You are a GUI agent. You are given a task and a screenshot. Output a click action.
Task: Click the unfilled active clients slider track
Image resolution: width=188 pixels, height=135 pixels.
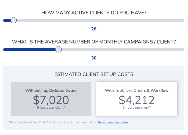point(100,20)
